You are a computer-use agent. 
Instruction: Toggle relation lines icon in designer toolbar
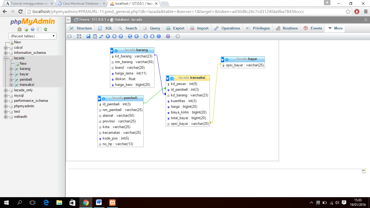159,36
